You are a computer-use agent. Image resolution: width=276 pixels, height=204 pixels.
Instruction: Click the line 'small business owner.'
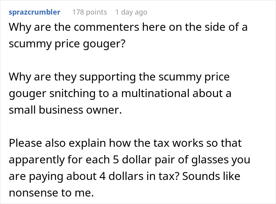[65, 110]
